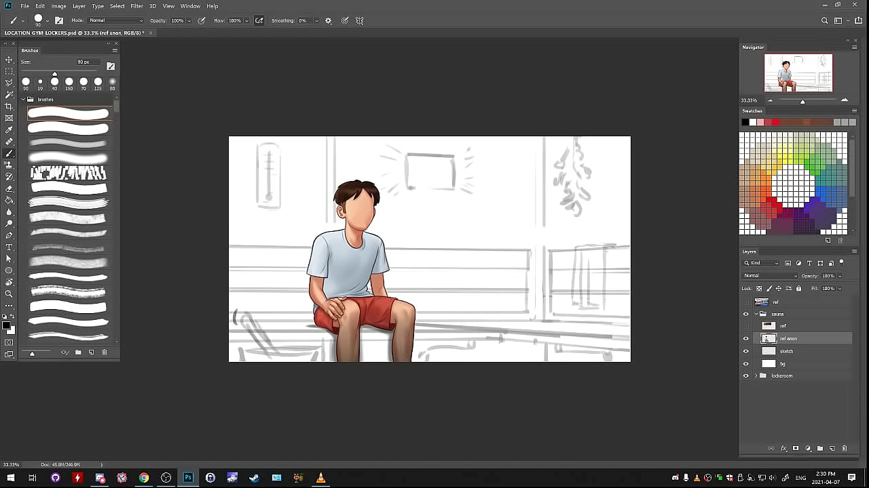The width and height of the screenshot is (869, 488).
Task: Open the Image menu
Action: pos(59,6)
